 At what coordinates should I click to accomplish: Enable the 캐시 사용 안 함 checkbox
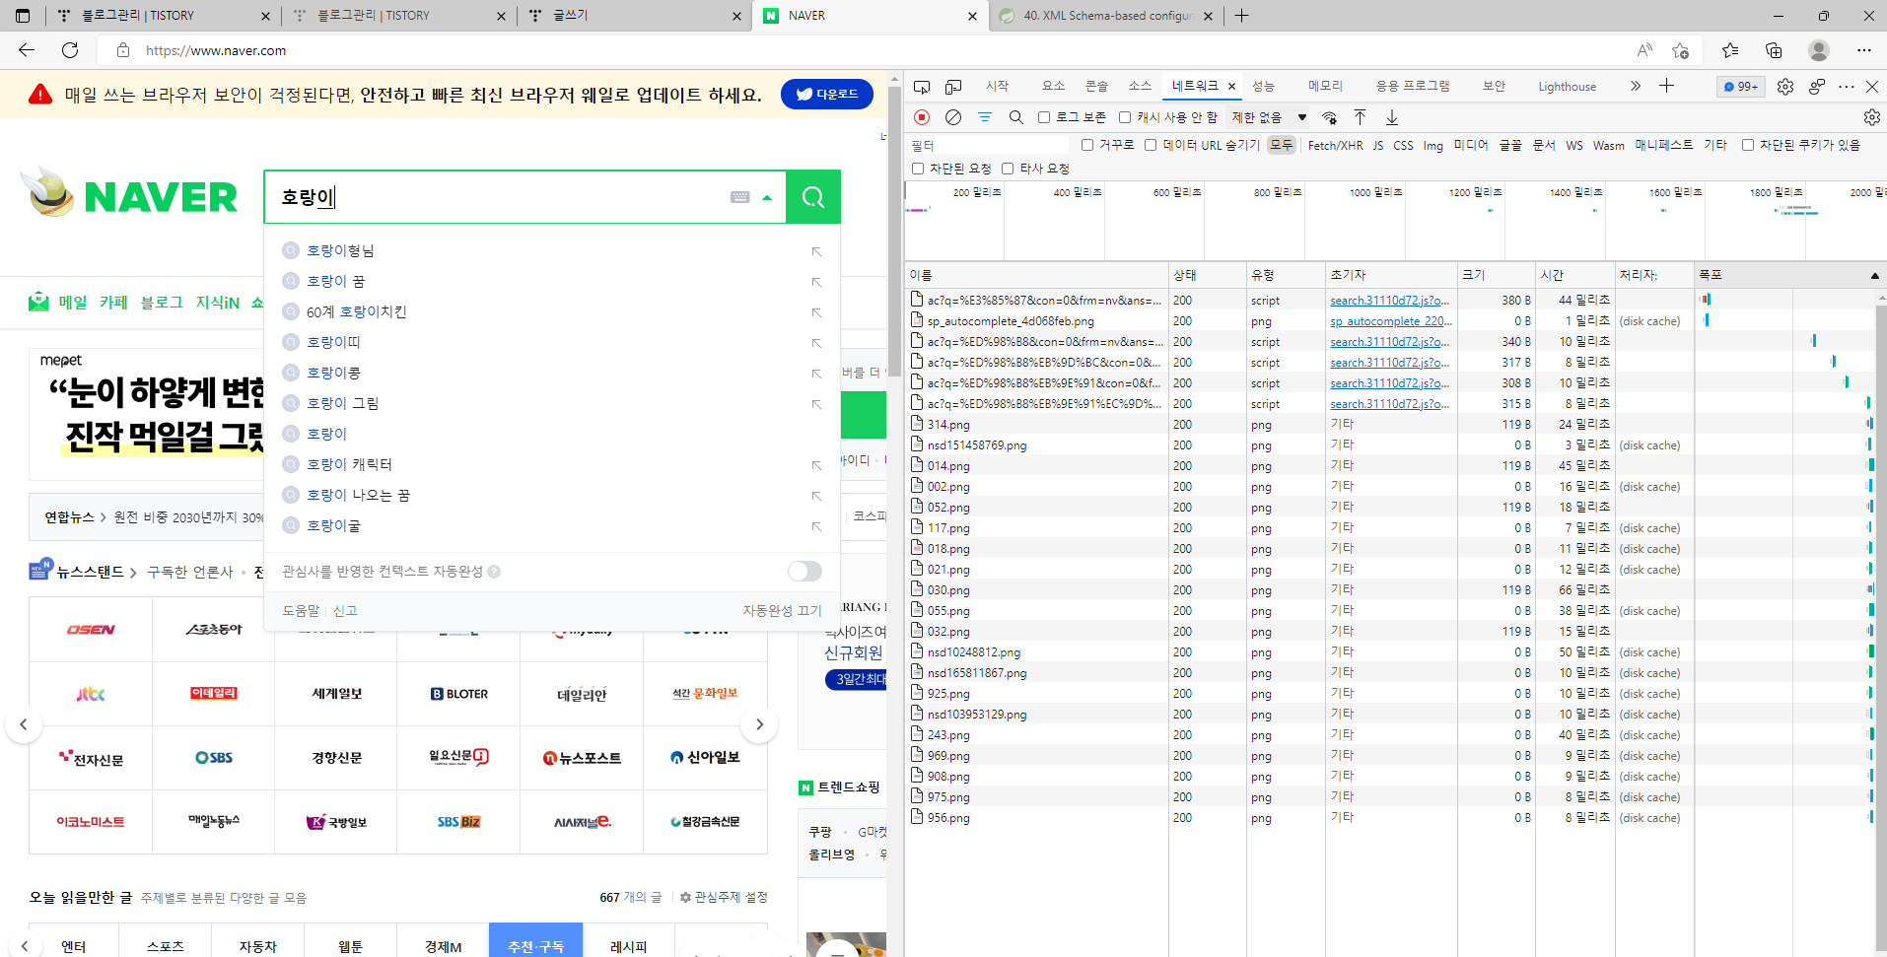pos(1124,117)
